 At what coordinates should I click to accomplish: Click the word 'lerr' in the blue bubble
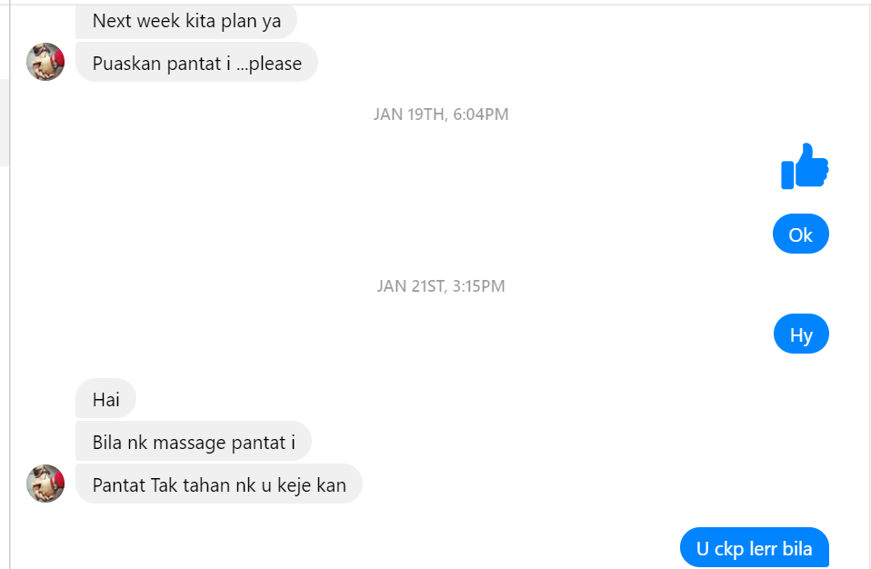pos(763,548)
